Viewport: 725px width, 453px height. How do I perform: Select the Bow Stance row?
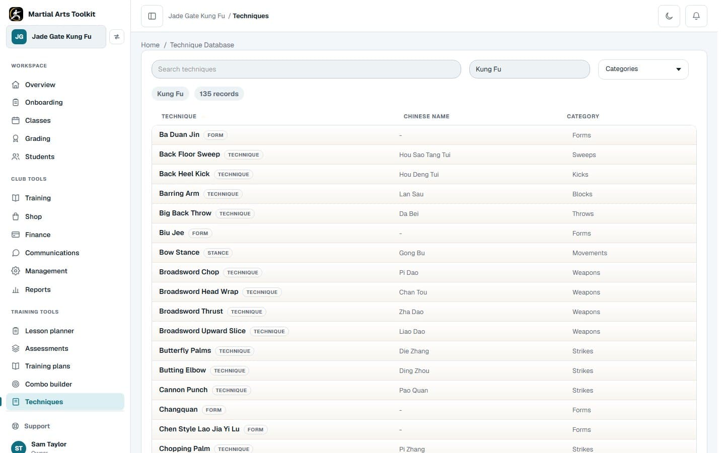point(424,253)
